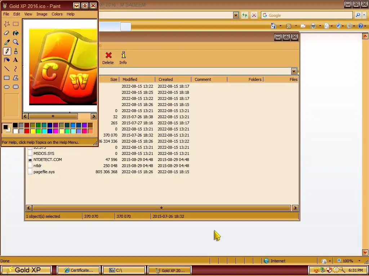Switch to Certificate taskbar button
Screen dimensions: 369x276
point(79,270)
